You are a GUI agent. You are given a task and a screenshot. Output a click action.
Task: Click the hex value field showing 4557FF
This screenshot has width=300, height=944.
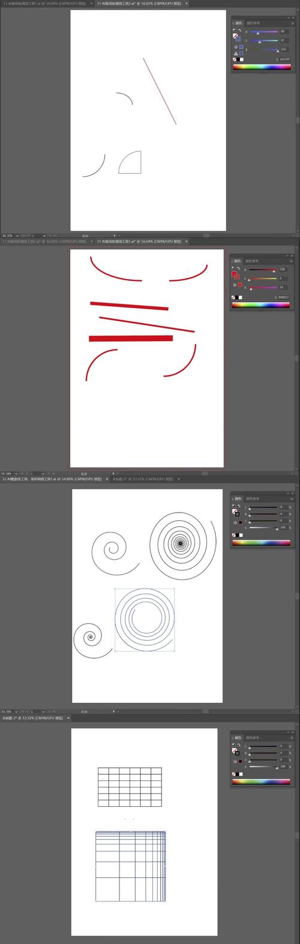coord(284,60)
